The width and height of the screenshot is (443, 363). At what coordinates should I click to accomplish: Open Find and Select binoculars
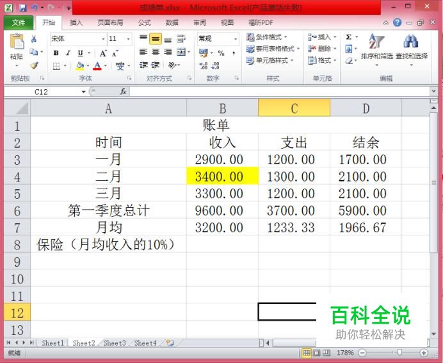(412, 49)
